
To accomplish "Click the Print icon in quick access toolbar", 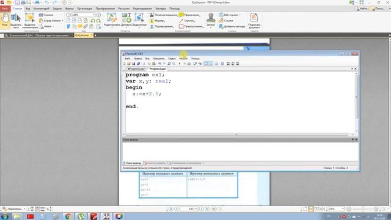I will point(23,2).
